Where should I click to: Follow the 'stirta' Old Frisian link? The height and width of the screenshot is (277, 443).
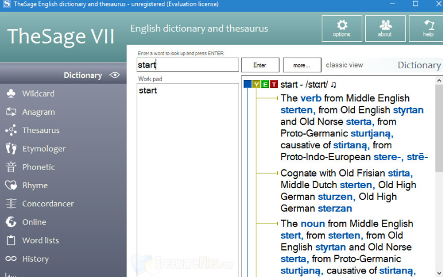pos(400,173)
